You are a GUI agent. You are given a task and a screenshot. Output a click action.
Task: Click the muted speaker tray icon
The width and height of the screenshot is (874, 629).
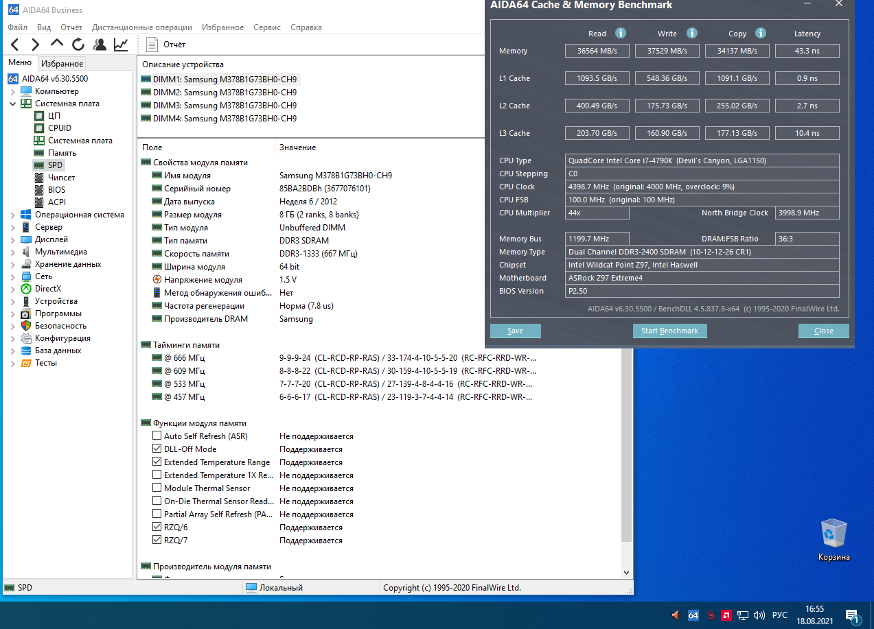(676, 615)
